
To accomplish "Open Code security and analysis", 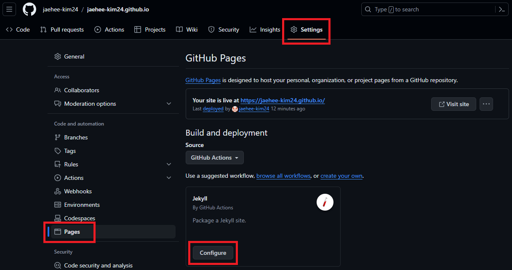I will point(113,265).
